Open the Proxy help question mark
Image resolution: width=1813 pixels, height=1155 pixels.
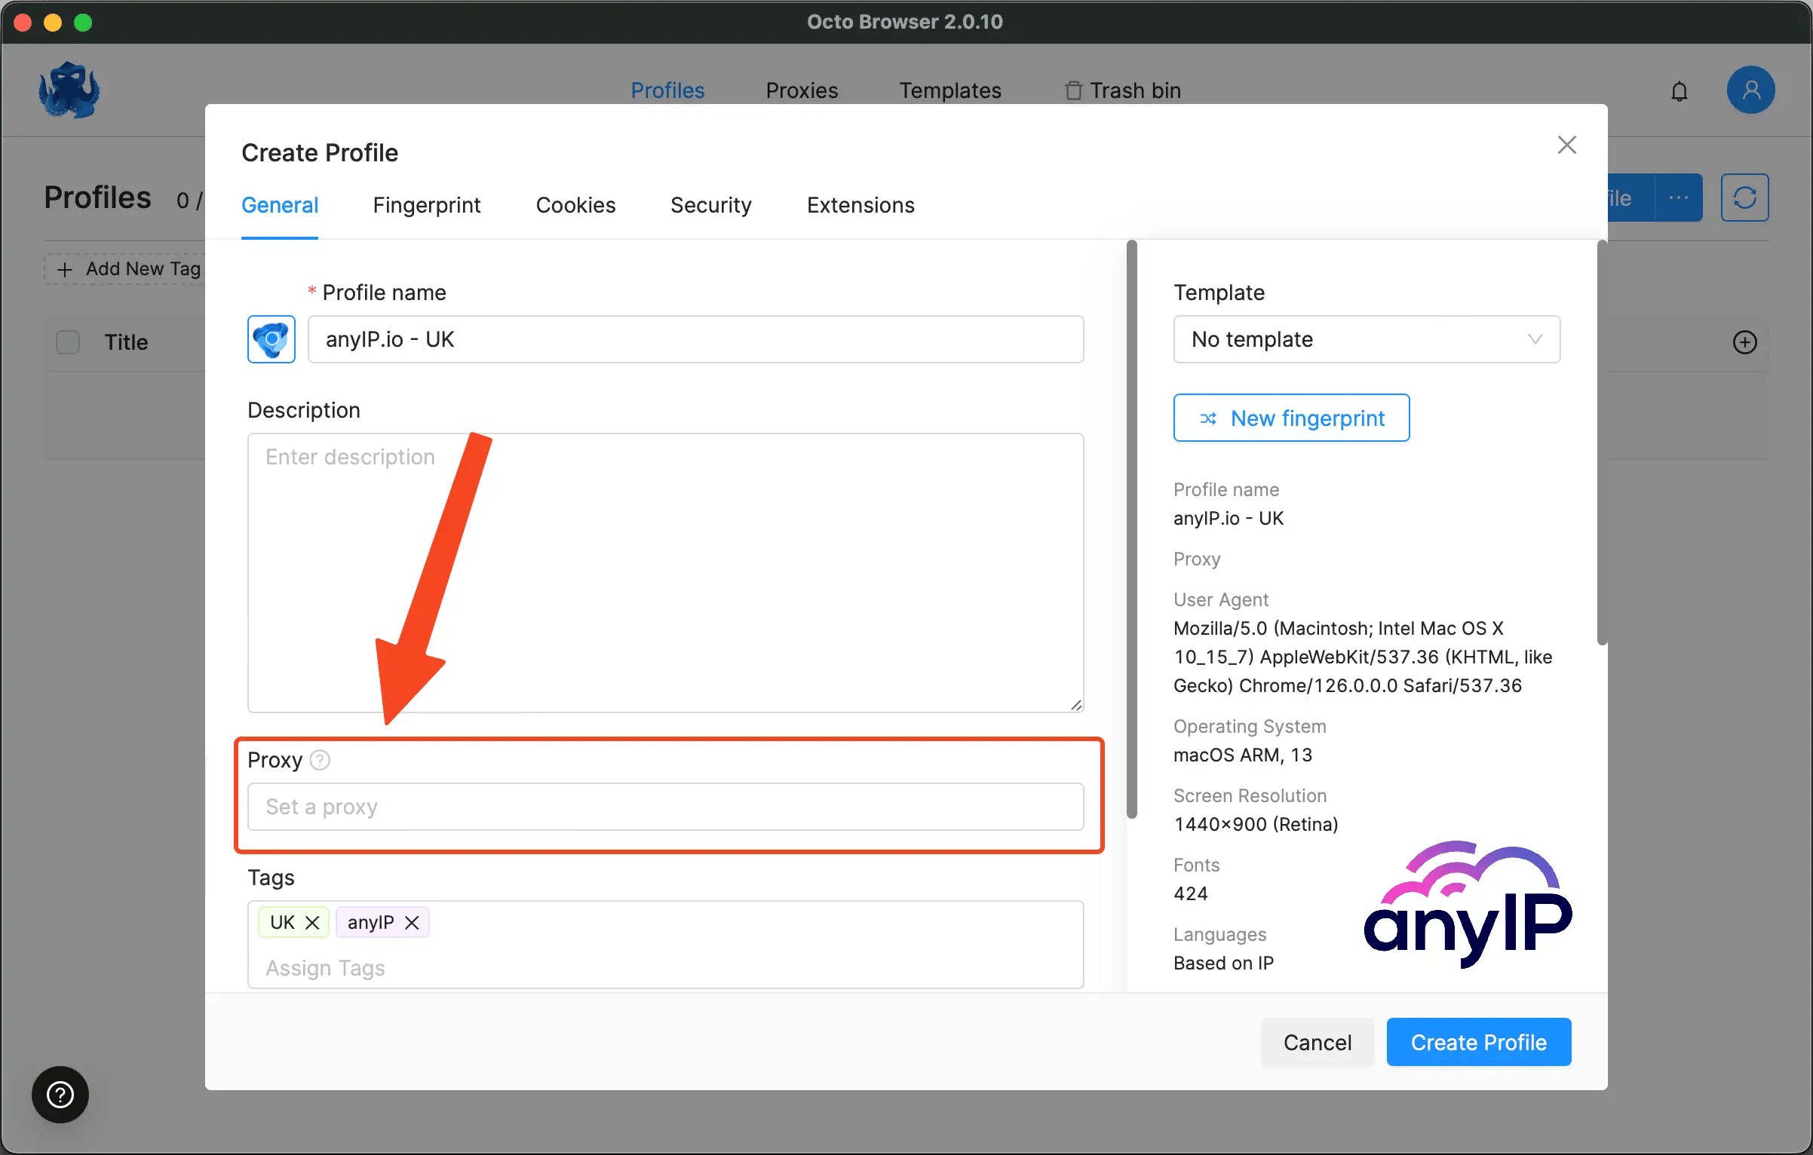pos(321,760)
